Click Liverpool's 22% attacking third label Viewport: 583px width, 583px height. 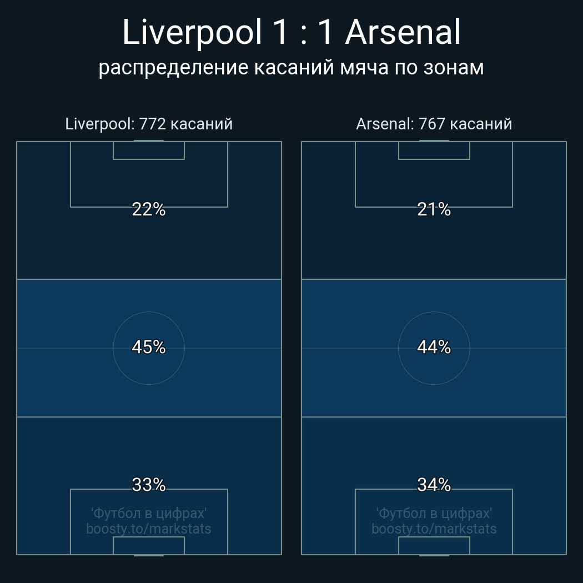click(149, 209)
